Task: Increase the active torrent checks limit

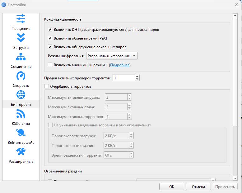Action: click(137, 76)
